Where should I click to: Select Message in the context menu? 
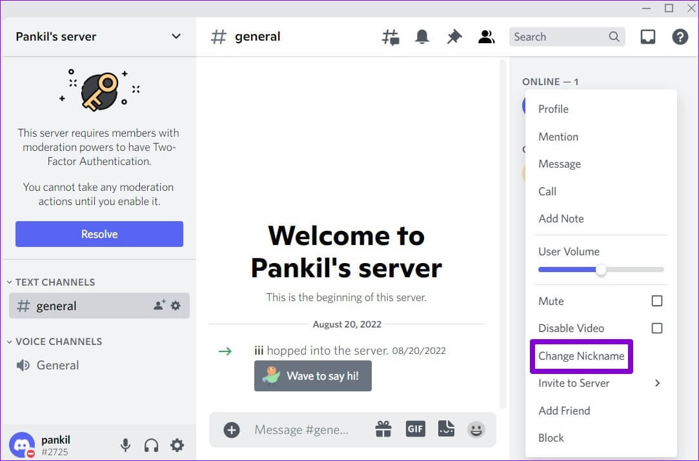599,164
